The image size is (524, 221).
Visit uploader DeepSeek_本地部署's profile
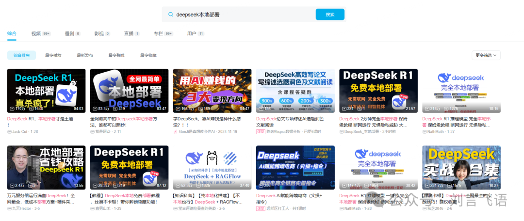click(361, 131)
